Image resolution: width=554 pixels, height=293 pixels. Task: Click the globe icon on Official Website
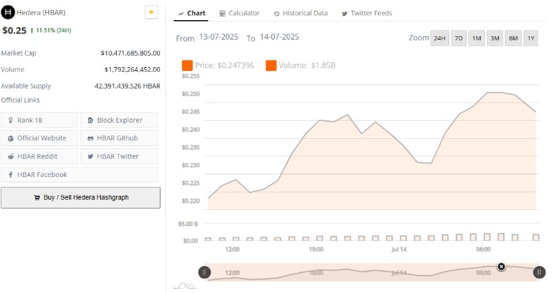point(11,139)
